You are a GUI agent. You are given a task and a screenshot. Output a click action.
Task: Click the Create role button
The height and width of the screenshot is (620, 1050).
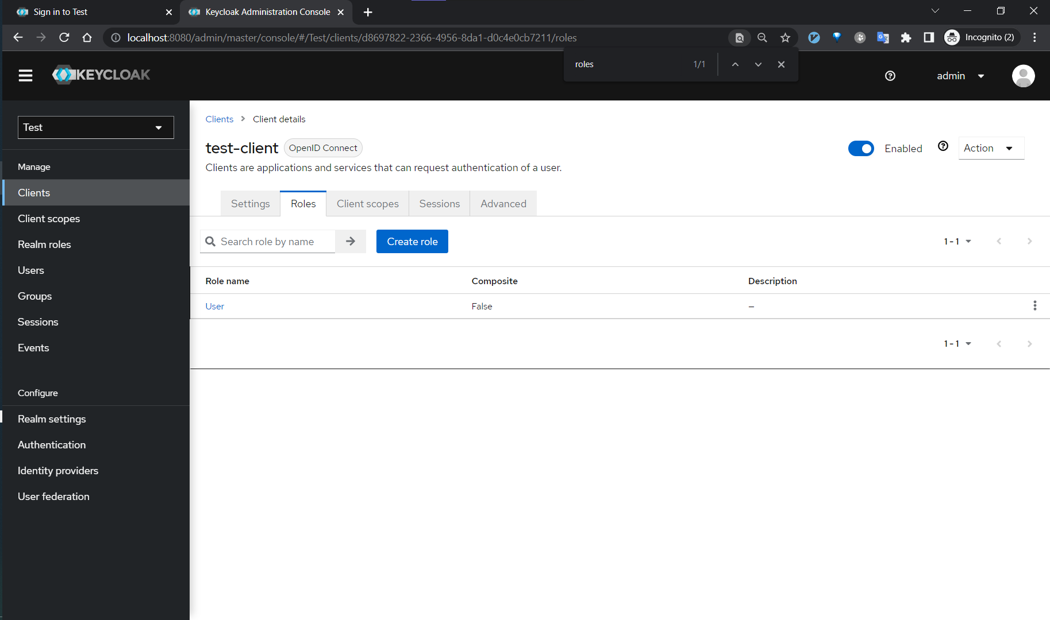412,242
